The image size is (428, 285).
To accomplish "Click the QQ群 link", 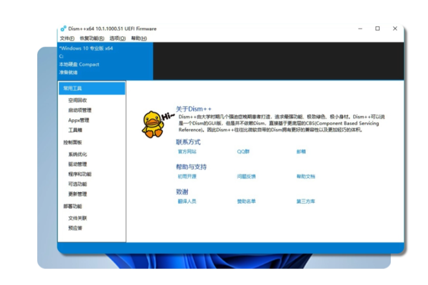I will (x=243, y=152).
